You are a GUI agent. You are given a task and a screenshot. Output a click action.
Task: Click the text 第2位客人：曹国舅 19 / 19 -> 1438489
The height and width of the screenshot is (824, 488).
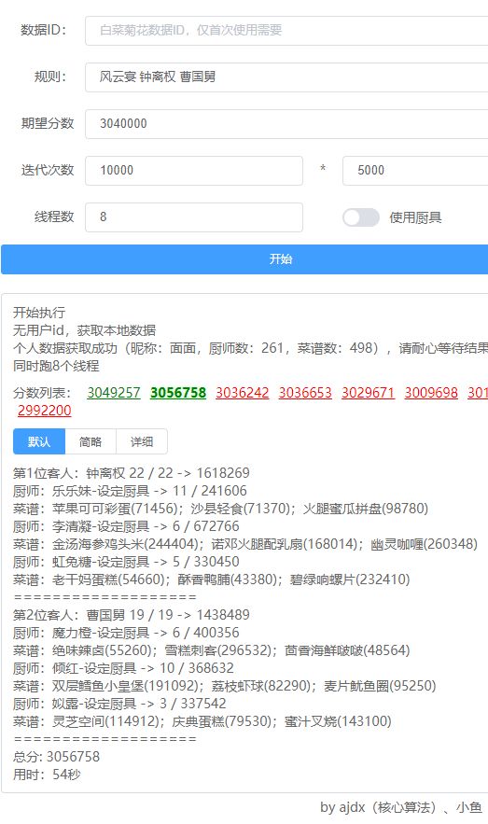click(x=132, y=615)
